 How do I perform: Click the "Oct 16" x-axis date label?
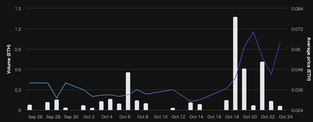pos(214,117)
